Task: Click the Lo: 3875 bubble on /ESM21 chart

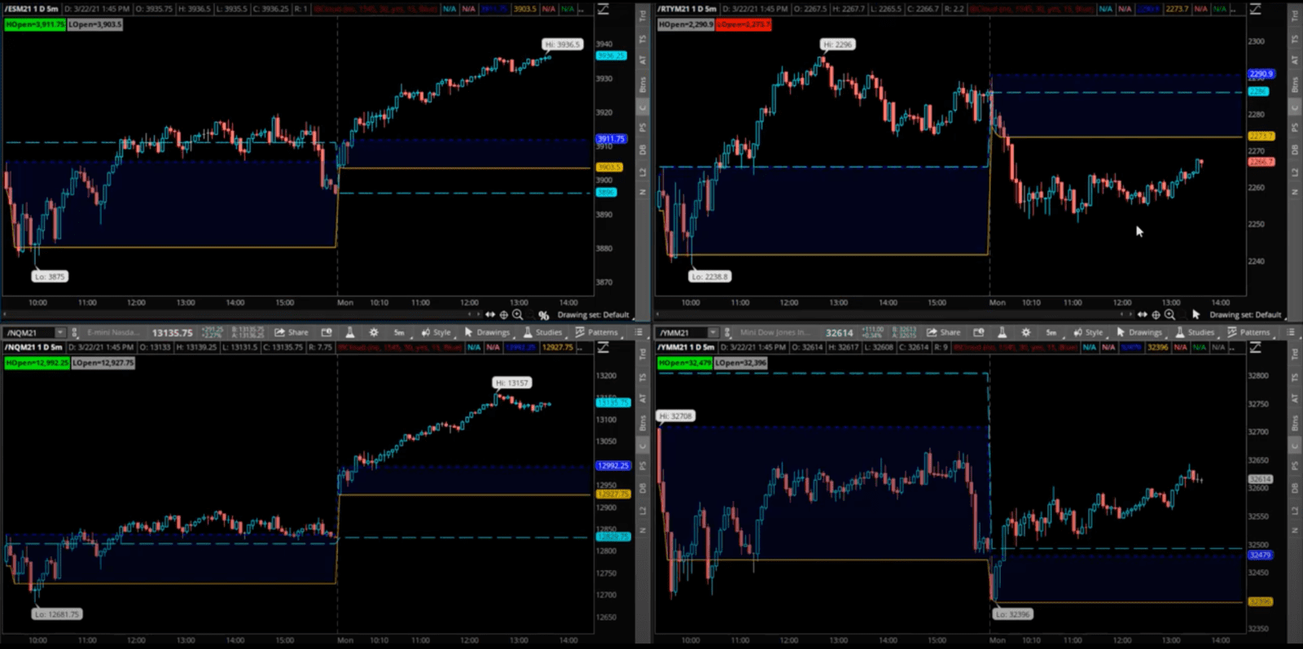Action: tap(50, 277)
